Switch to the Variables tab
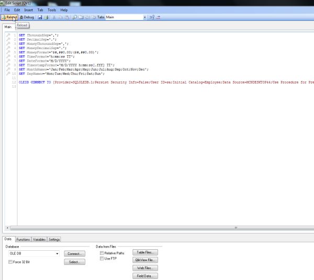 tap(39, 239)
